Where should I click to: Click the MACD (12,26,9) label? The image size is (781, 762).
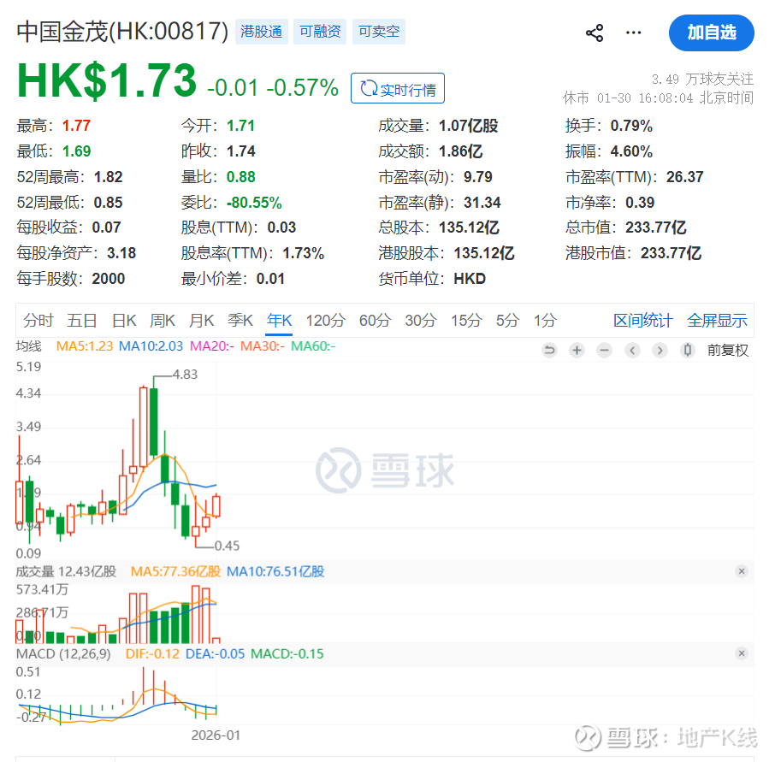(x=63, y=653)
